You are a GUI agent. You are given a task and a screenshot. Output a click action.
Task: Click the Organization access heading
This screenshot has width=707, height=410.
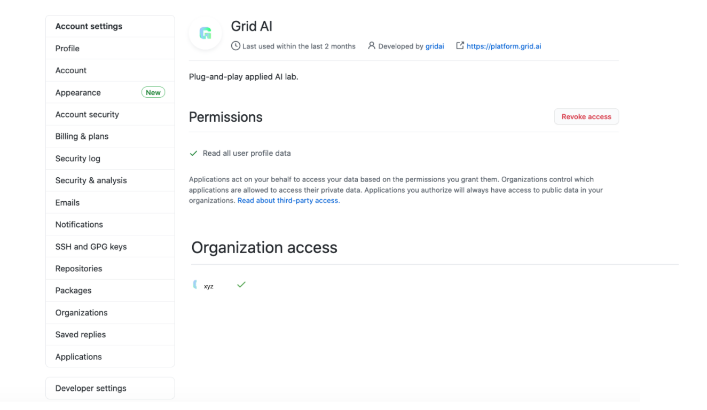(264, 248)
